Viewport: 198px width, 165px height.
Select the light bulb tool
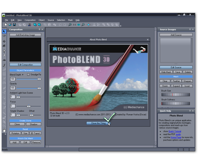[4, 51]
